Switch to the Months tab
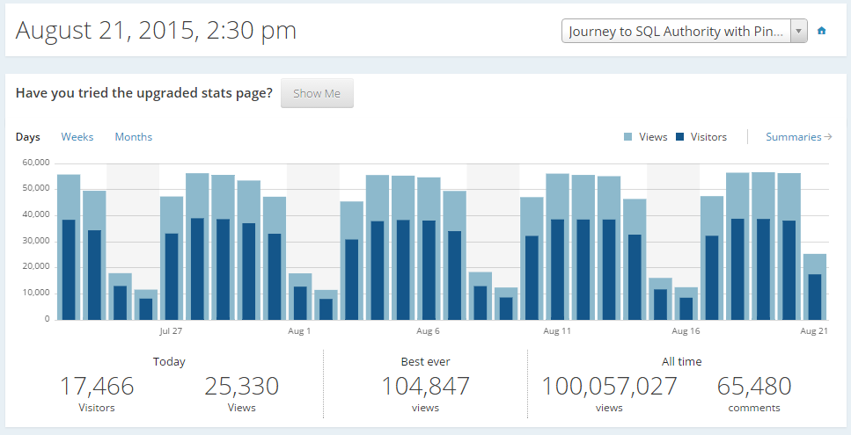This screenshot has height=435, width=851. point(134,137)
